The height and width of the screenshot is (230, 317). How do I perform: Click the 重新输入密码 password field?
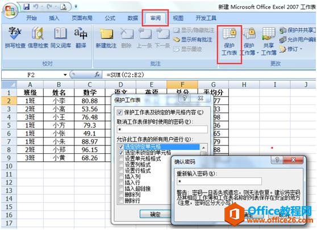pos(219,181)
